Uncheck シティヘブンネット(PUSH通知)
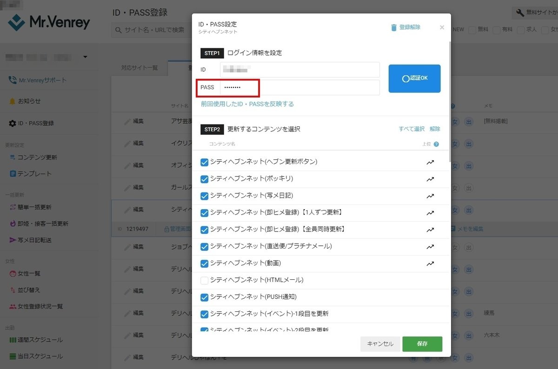Image resolution: width=558 pixels, height=369 pixels. pos(204,297)
